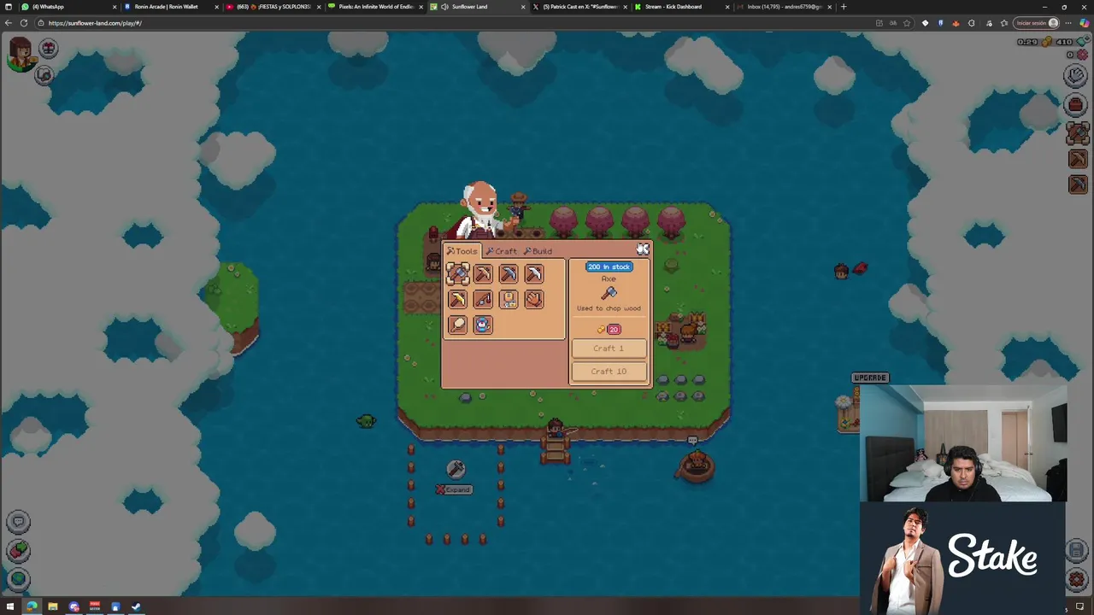The image size is (1094, 615).
Task: Switch to Stream - Kick Dashboard tab
Action: click(684, 7)
